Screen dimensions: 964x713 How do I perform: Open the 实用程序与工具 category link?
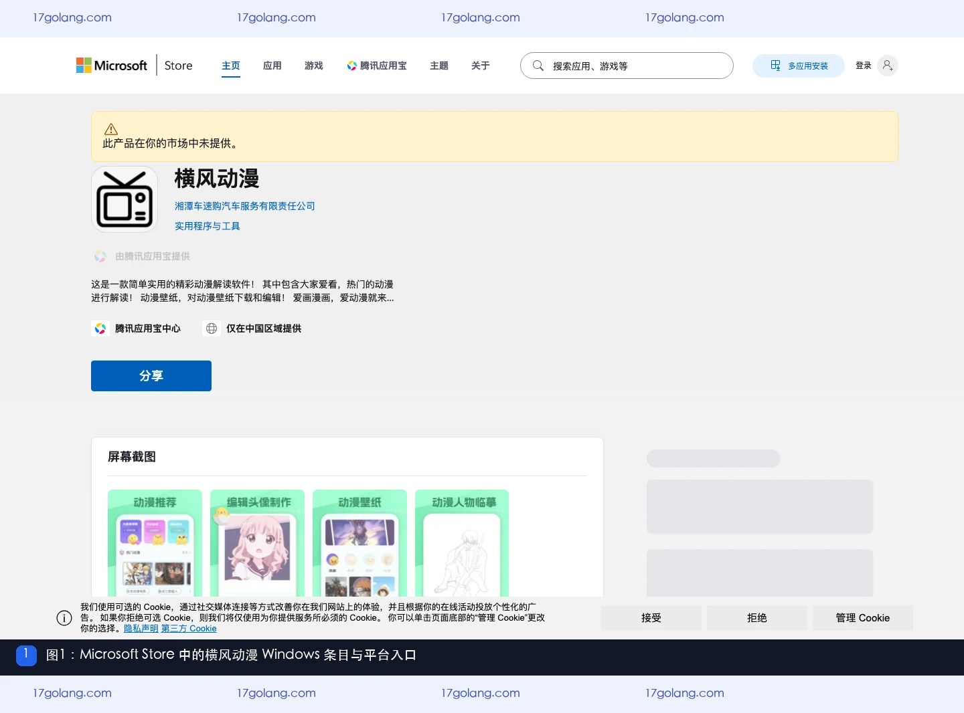pyautogui.click(x=208, y=226)
